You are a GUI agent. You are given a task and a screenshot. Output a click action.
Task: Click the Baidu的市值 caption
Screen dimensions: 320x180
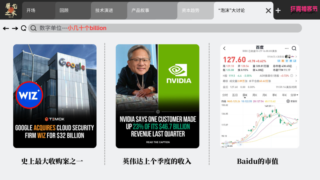point(257,161)
